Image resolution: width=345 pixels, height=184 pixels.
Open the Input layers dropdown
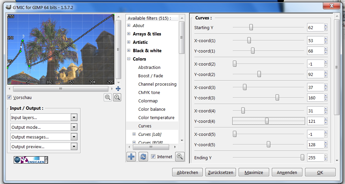(x=44, y=117)
